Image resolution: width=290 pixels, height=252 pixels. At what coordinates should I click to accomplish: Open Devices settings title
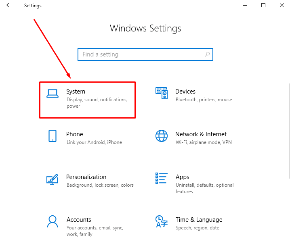[185, 92]
